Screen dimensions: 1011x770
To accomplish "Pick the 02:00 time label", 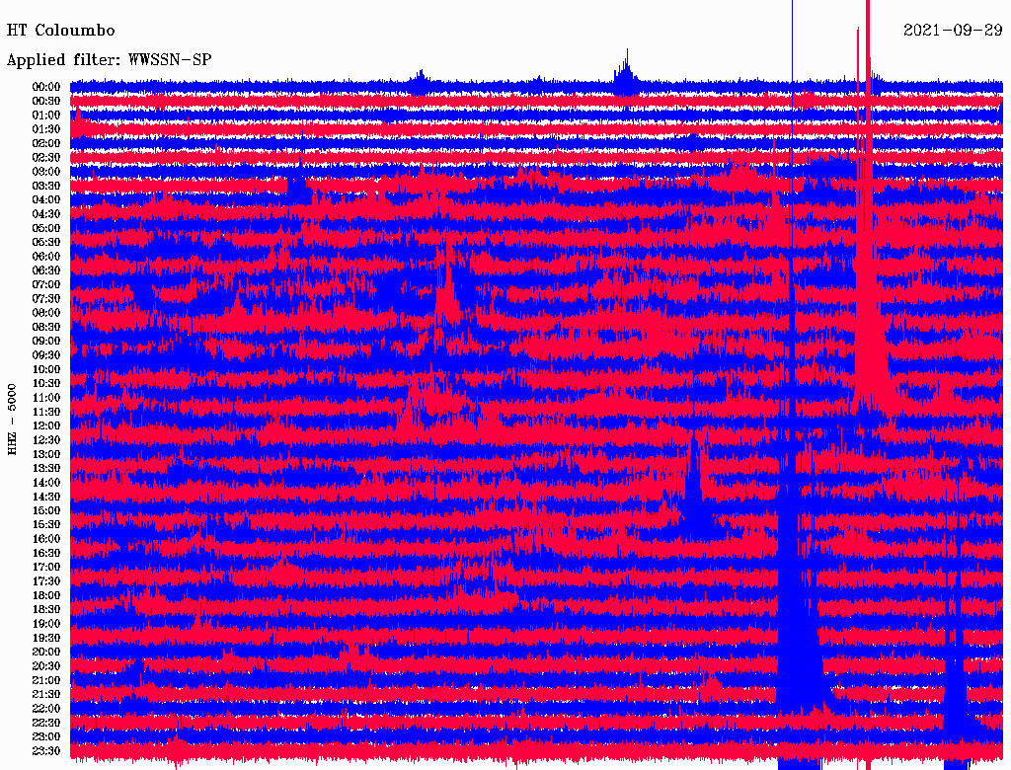I will coord(46,144).
